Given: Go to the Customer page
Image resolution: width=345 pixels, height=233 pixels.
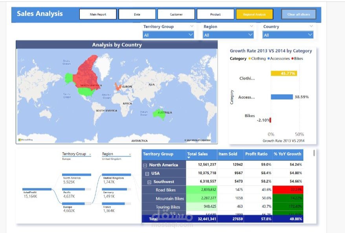Looking at the screenshot, I should [x=176, y=14].
